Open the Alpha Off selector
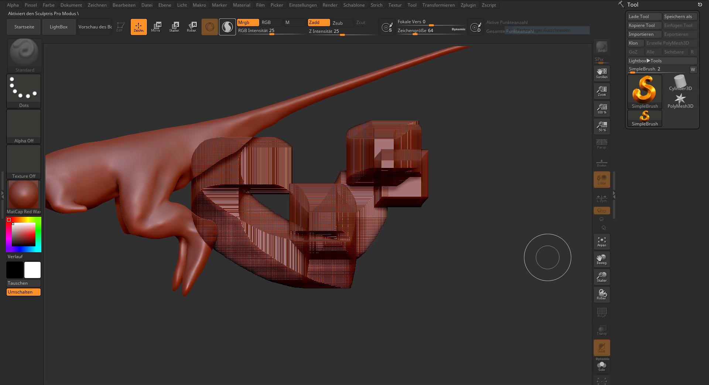Image resolution: width=709 pixels, height=385 pixels. [x=24, y=126]
